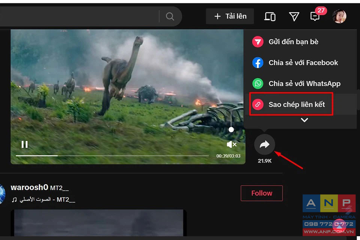Open the next video thumbnail below
The height and width of the screenshot is (240, 360).
[99, 222]
